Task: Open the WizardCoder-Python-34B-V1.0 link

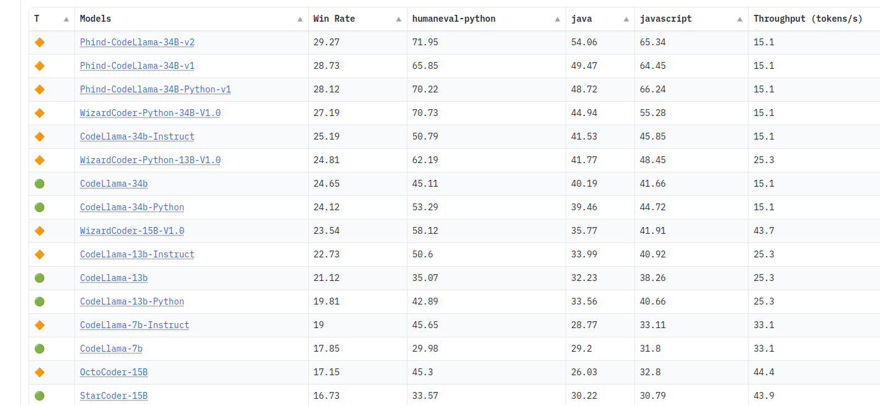Action: tap(150, 113)
